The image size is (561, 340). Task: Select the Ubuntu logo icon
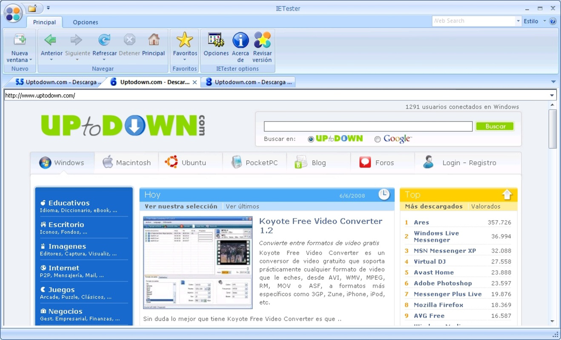(172, 162)
